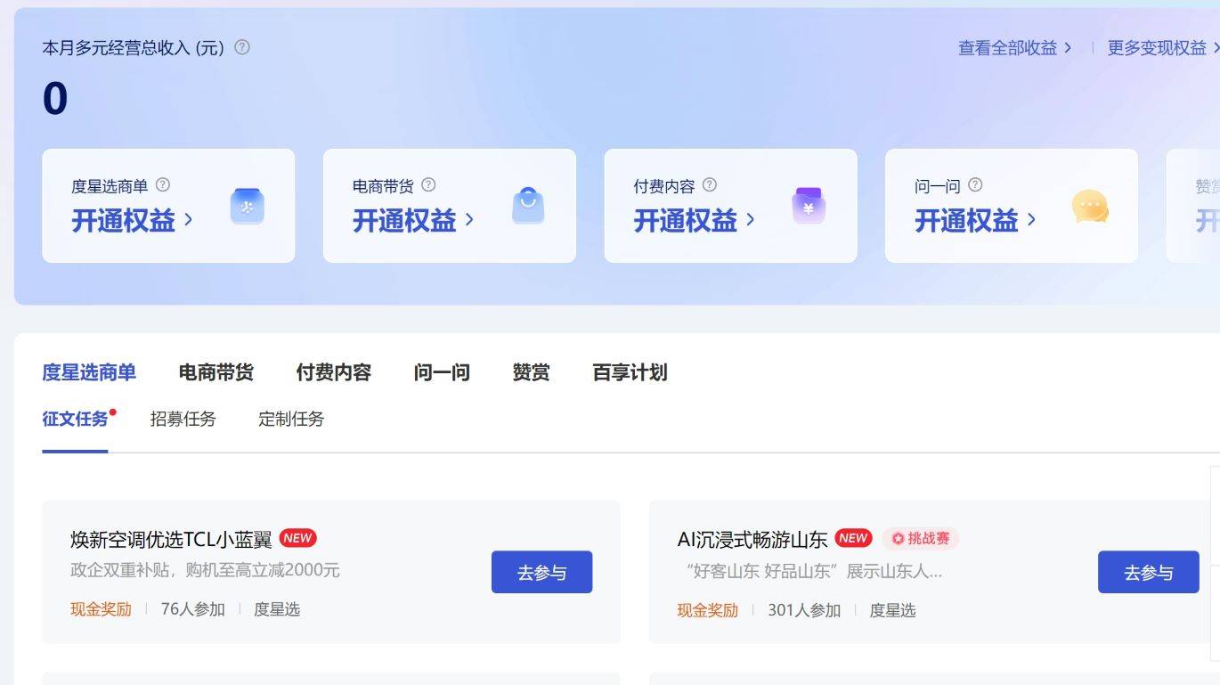The height and width of the screenshot is (685, 1220).
Task: Switch to 度星选商单 main tab
Action: click(89, 372)
